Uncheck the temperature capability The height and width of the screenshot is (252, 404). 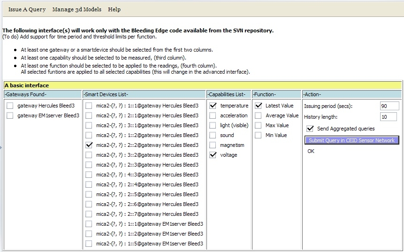coord(213,106)
